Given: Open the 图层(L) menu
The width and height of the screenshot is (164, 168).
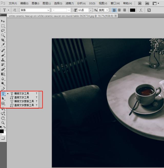Looking at the screenshot, I should tap(47, 3).
